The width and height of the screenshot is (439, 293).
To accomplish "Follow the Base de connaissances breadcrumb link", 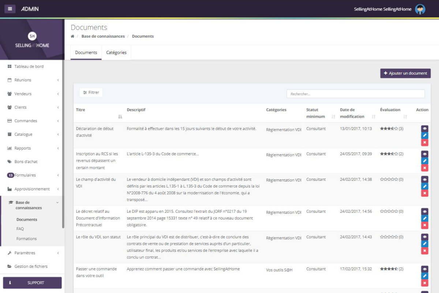I will click(103, 36).
